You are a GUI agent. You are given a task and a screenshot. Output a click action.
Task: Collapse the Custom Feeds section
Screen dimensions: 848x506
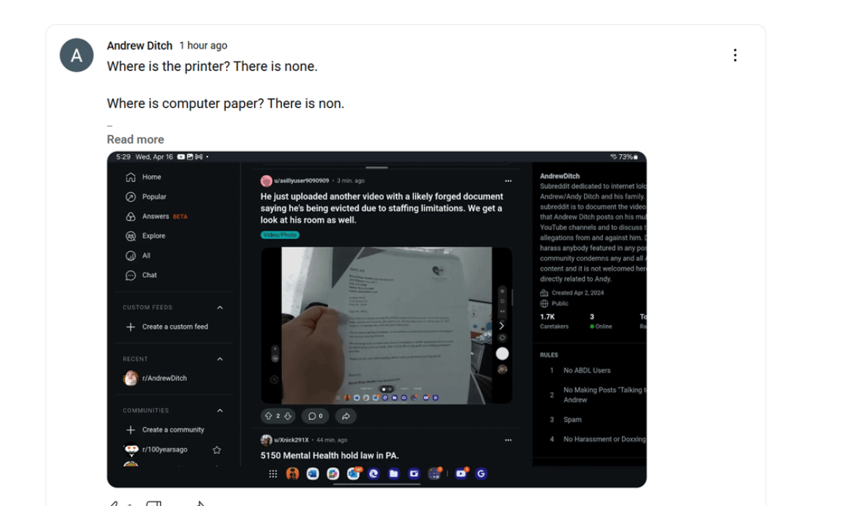point(220,308)
